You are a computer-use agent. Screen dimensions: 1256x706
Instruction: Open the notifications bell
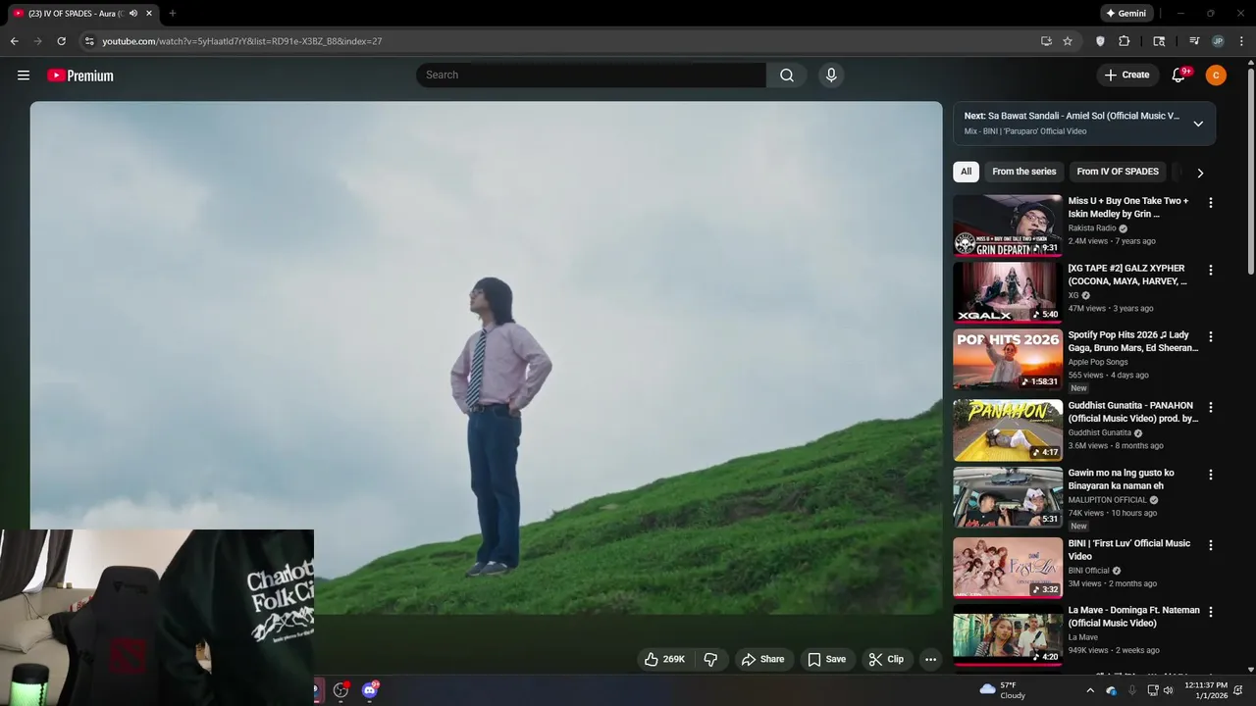(1179, 76)
